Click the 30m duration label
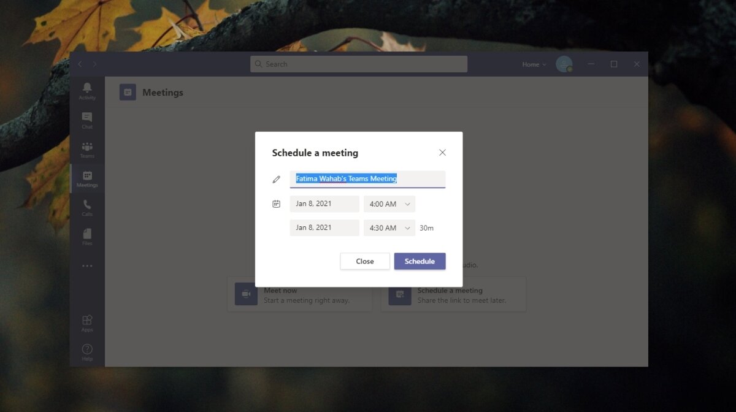This screenshot has height=412, width=736. (426, 228)
